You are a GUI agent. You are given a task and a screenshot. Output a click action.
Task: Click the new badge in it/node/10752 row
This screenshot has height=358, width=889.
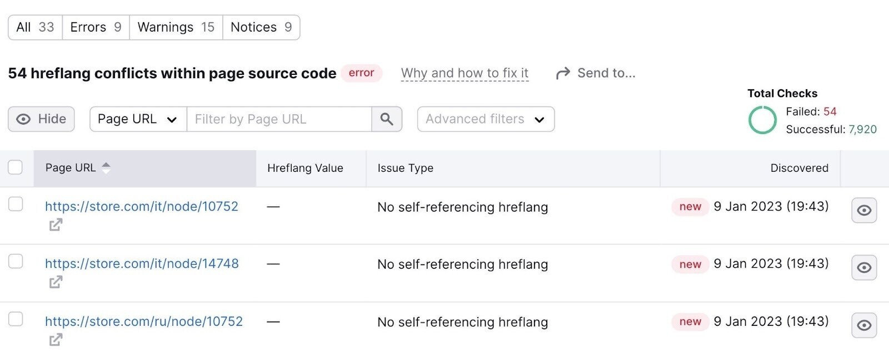[x=690, y=207]
